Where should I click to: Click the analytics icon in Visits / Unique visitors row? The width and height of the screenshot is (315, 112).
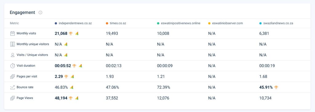tap(66, 55)
